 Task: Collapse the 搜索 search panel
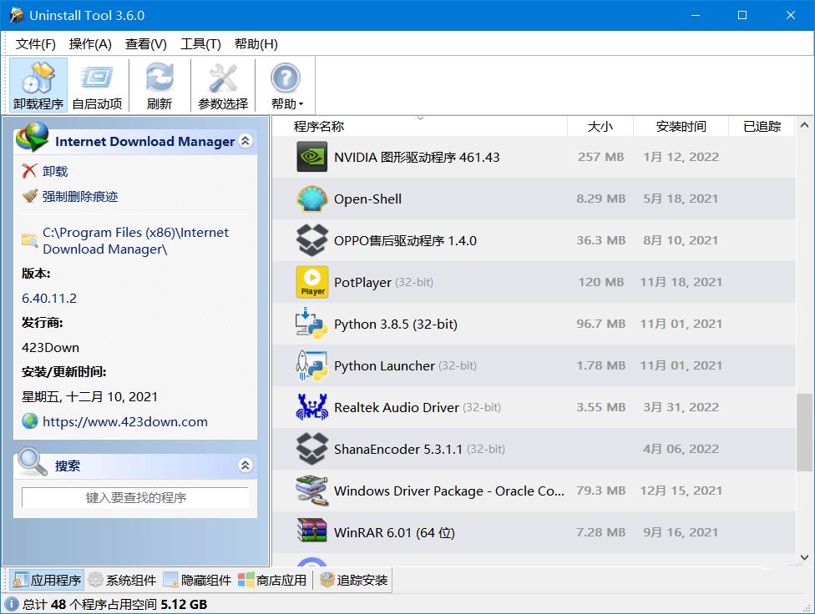[246, 466]
